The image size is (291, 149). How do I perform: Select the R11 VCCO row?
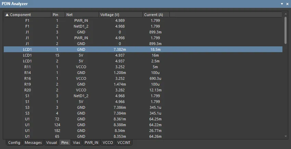pos(143,67)
